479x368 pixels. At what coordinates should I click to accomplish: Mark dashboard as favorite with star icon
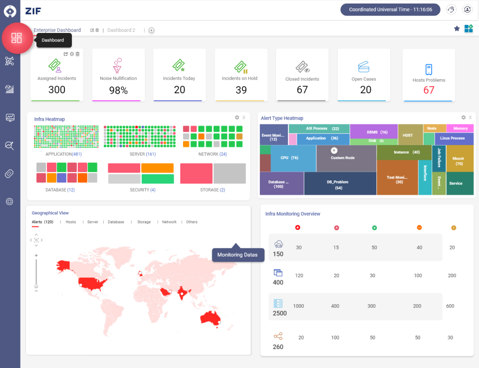tap(457, 28)
